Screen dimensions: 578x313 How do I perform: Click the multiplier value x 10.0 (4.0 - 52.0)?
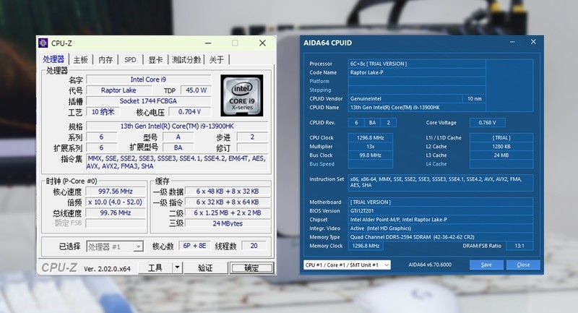(x=116, y=202)
